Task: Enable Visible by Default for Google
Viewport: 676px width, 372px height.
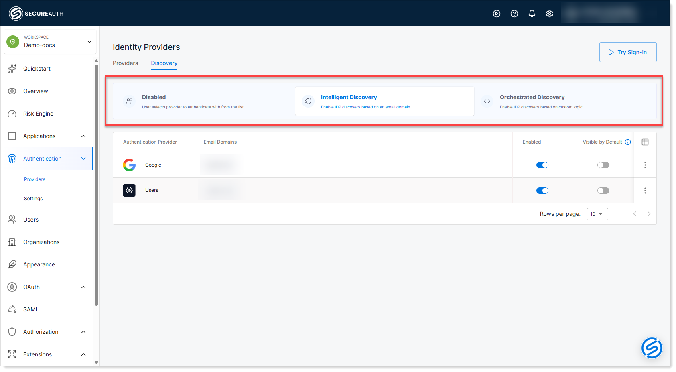Action: pos(603,165)
